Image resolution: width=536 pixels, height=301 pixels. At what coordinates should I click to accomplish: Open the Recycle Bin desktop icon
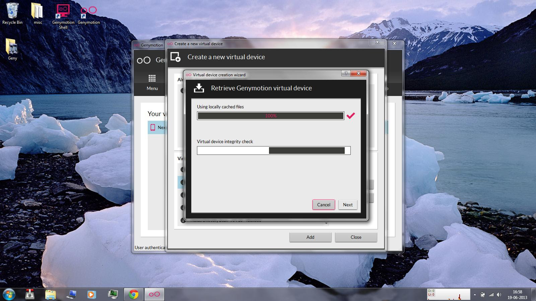coord(12,14)
